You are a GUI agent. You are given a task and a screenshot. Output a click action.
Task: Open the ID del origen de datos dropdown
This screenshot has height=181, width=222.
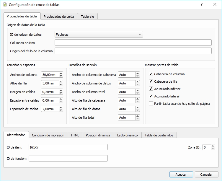pyautogui.click(x=99, y=35)
